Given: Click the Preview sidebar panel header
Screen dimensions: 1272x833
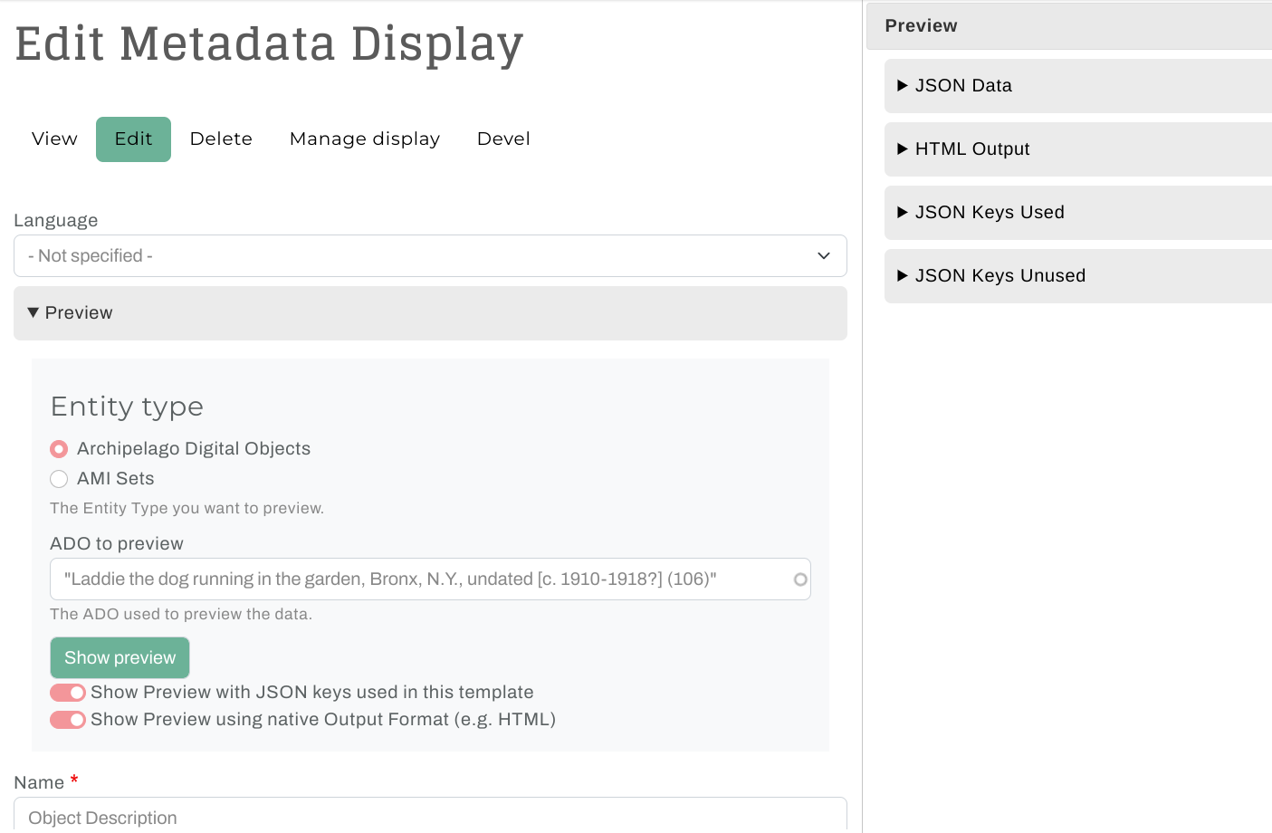Looking at the screenshot, I should point(1068,26).
